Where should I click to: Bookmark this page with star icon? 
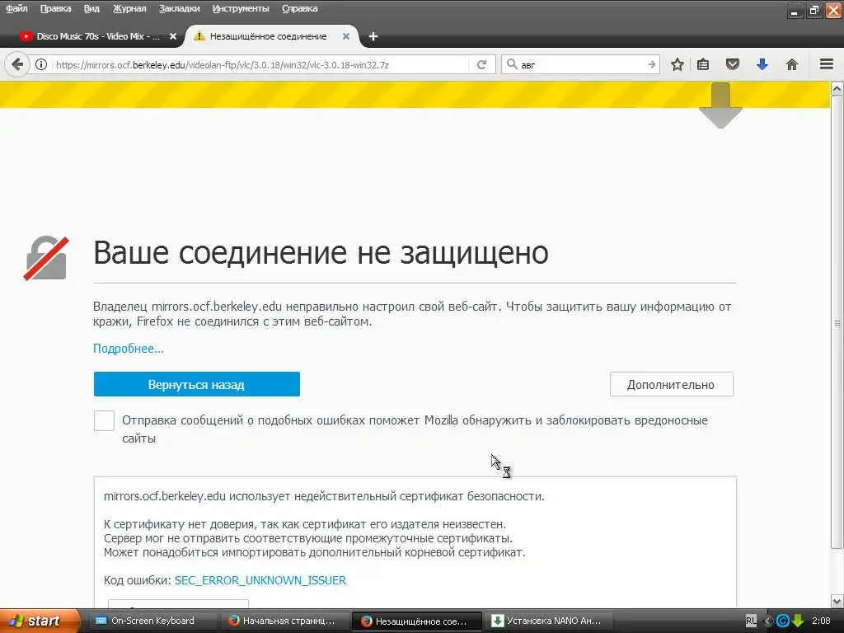coord(678,64)
